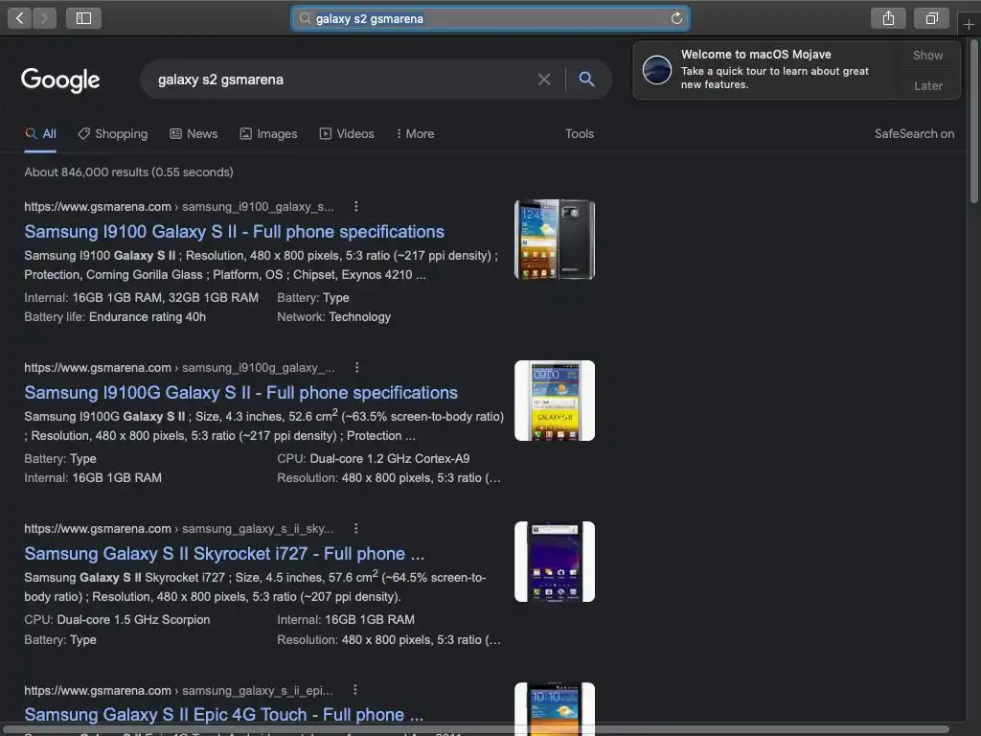Reload the page via address bar icon
981x736 pixels.
pos(676,18)
